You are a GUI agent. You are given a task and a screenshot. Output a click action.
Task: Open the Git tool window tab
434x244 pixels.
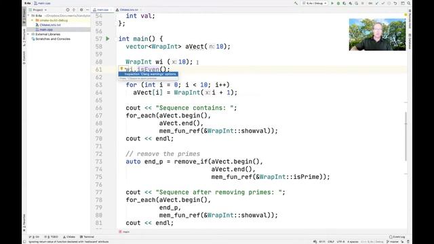coord(35,237)
